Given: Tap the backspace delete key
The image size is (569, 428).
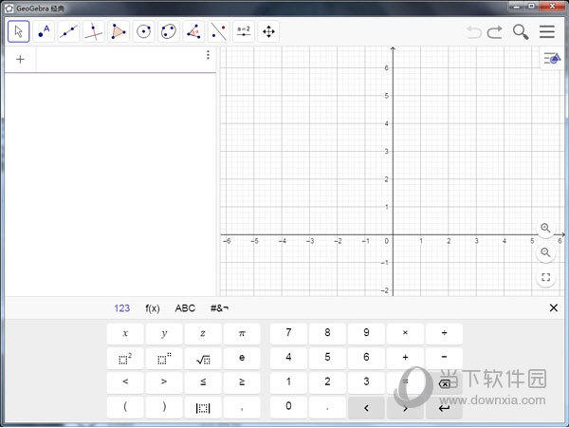Looking at the screenshot, I should point(444,382).
